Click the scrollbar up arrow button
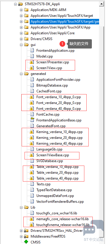 click(x=101, y=4)
